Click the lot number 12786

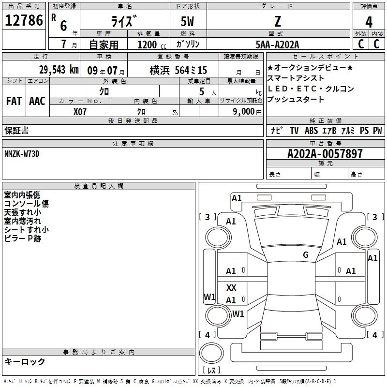(24, 22)
